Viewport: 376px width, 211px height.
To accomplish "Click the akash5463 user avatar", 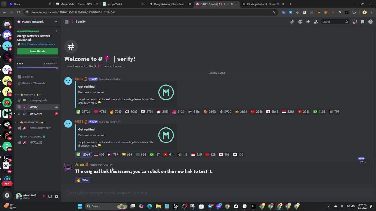I will point(19,196).
